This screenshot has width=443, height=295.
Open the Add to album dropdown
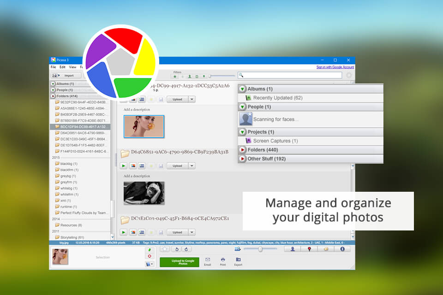click(x=150, y=264)
